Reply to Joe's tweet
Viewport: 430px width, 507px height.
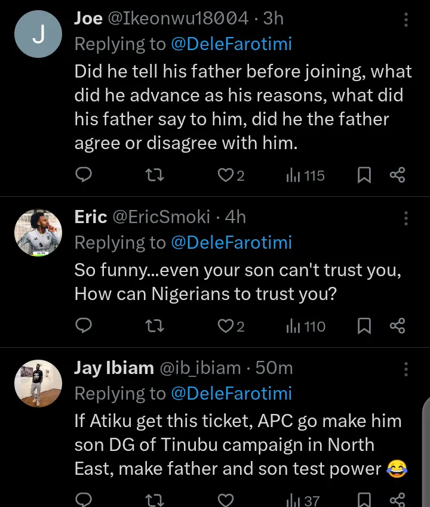(x=84, y=175)
